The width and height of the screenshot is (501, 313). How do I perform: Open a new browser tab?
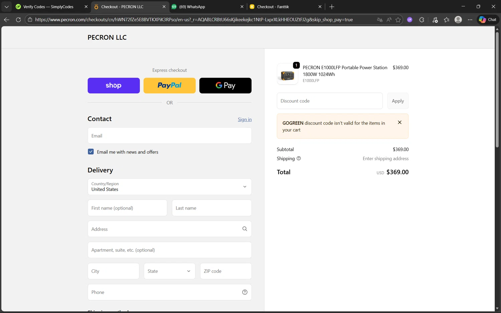coord(332,7)
